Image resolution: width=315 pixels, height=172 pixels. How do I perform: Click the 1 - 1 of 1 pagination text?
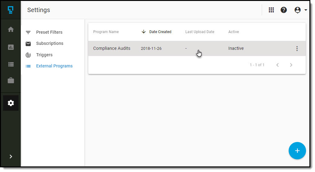coord(257,65)
